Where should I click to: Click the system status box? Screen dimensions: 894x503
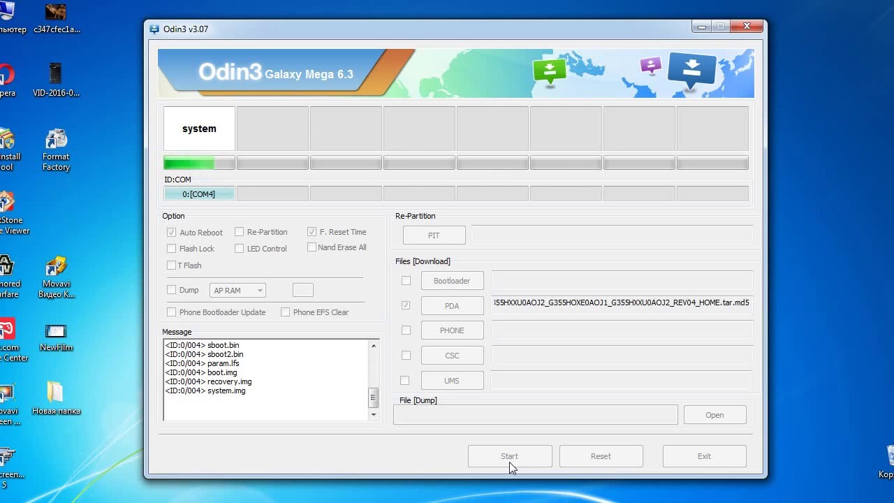click(x=199, y=129)
